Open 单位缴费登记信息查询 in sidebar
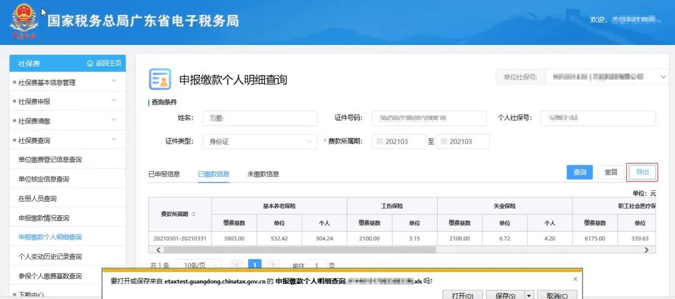675x299 pixels. coord(50,160)
